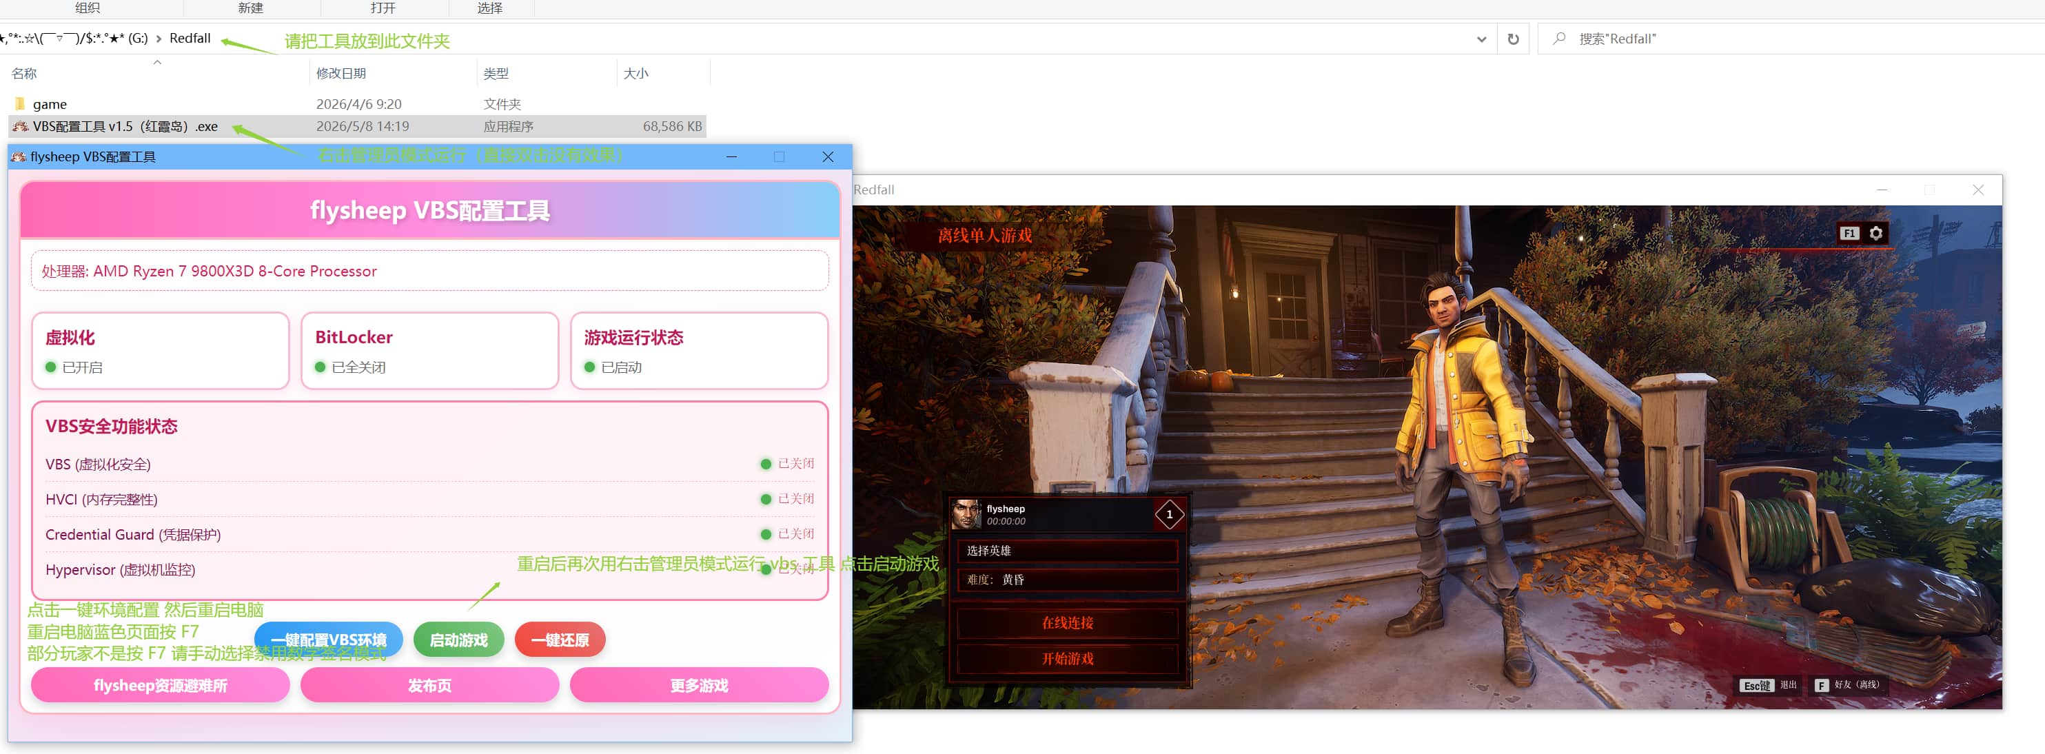Click the F1 key icon in Redfall window
2045x754 pixels.
click(1850, 234)
